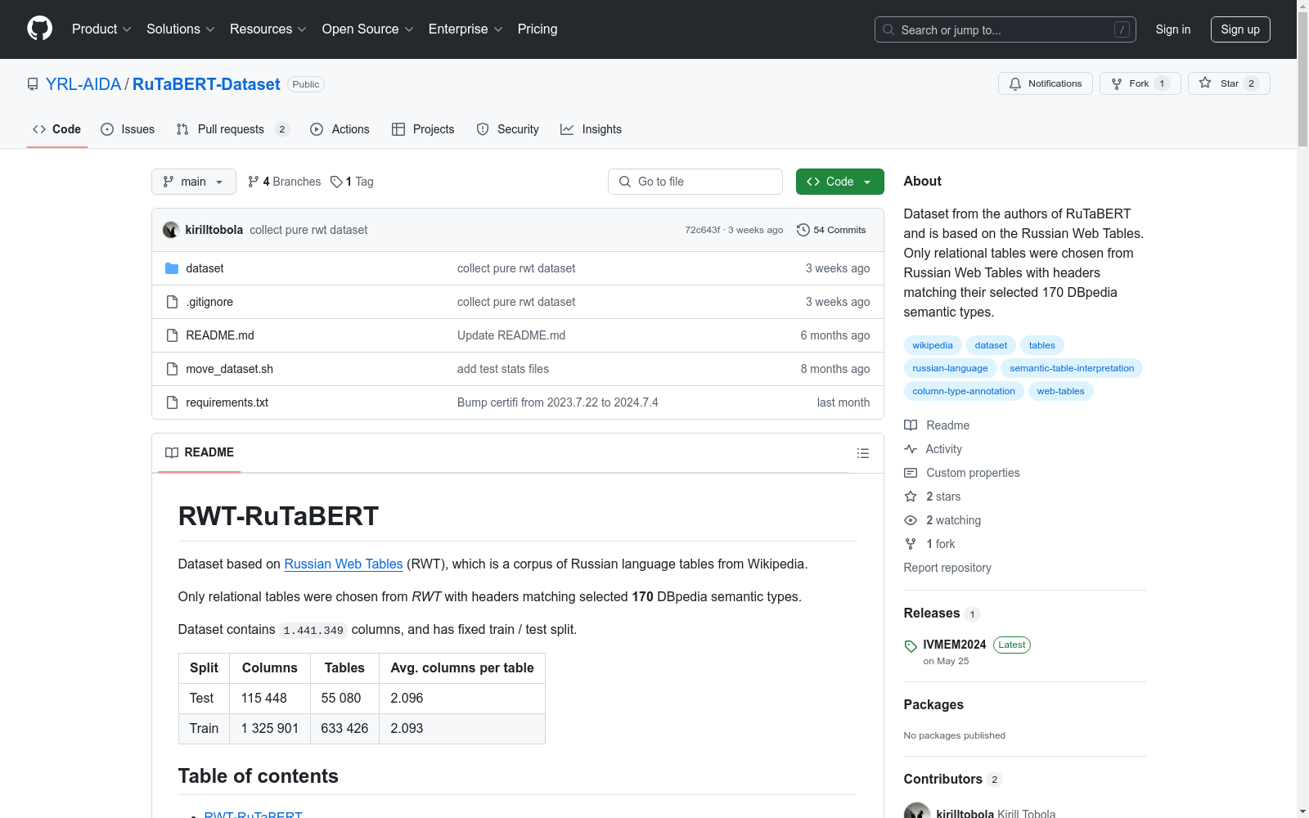Click the web-tables topic tag
This screenshot has width=1309, height=818.
pyautogui.click(x=1060, y=391)
